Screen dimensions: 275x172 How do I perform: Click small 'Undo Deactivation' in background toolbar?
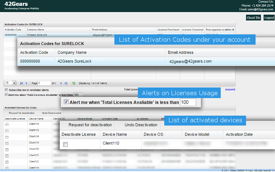click(x=52, y=113)
